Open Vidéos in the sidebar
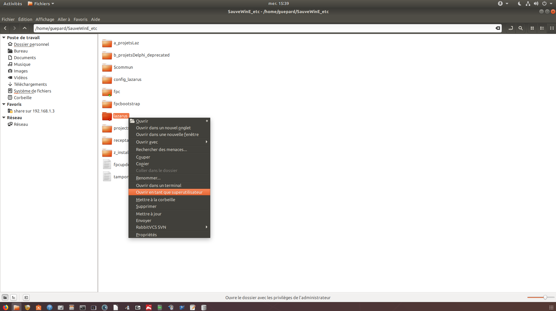 [21, 78]
